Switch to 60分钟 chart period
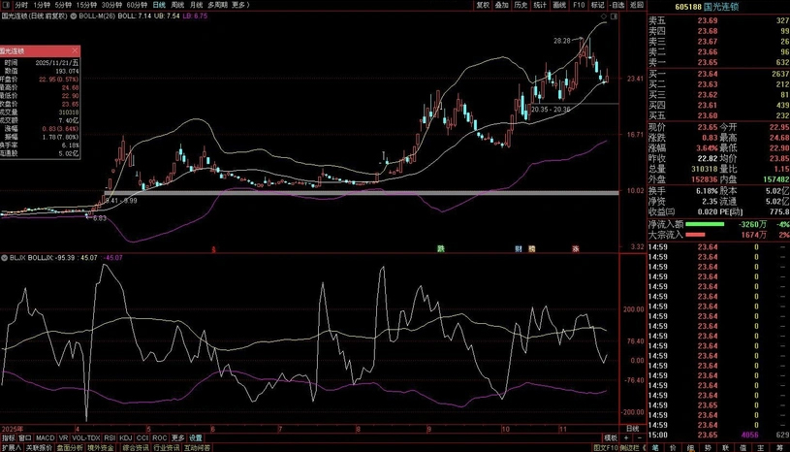This screenshot has width=790, height=452. click(137, 5)
